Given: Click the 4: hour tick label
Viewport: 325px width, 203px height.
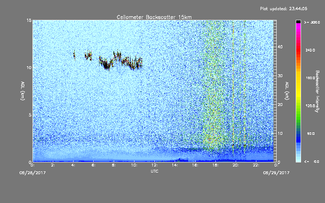Looking at the screenshot, I should coord(73,165).
